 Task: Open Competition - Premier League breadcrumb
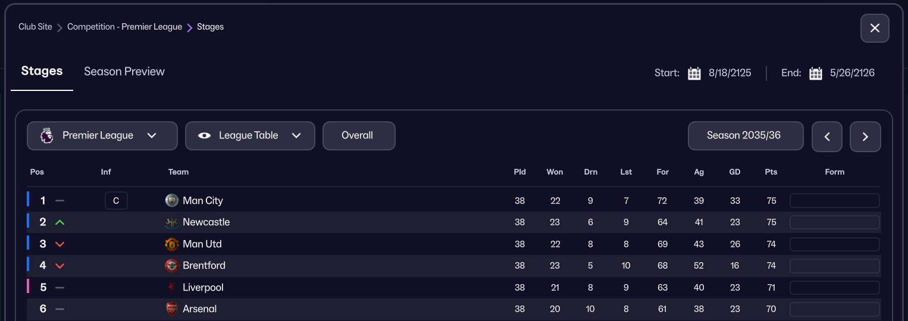124,27
